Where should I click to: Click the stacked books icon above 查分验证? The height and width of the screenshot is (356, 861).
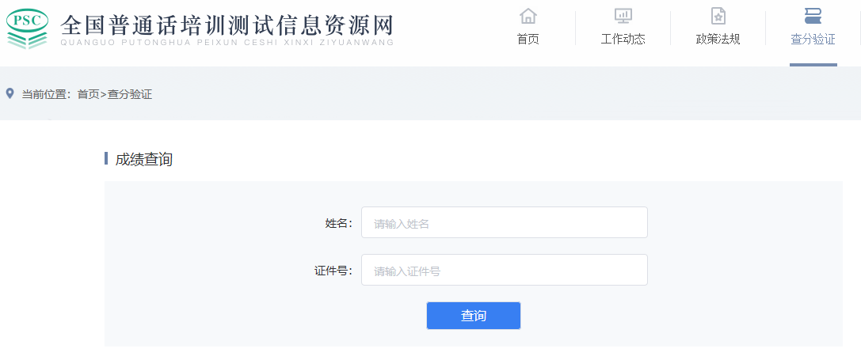coord(813,16)
